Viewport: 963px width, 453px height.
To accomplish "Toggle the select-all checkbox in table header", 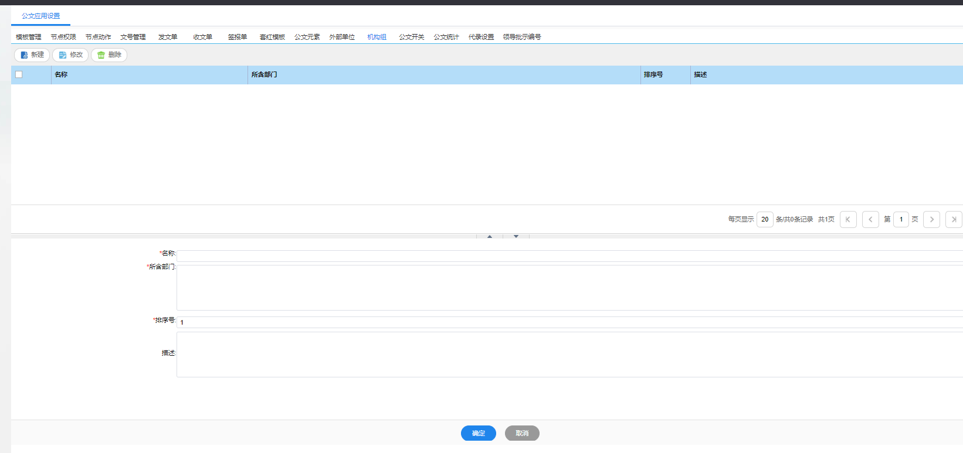I will 19,74.
